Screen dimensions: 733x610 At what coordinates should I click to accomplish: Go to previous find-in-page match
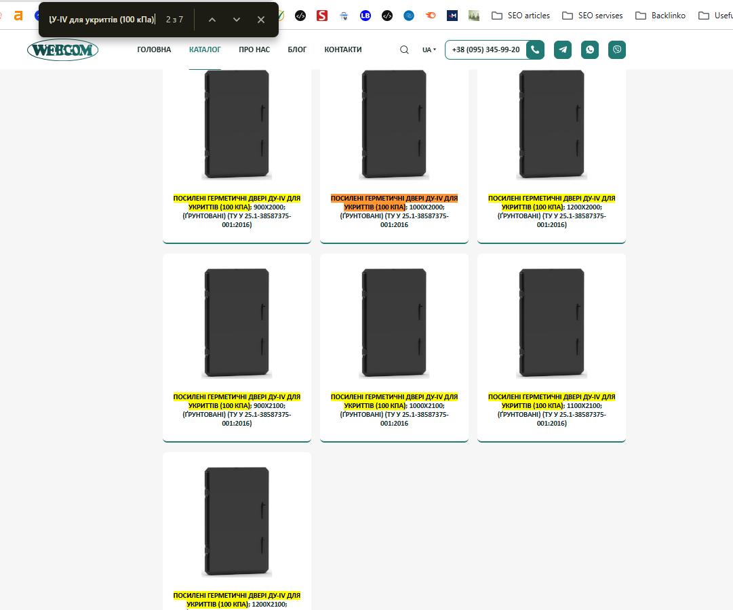point(212,20)
